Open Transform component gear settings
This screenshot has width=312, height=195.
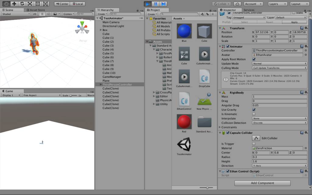click(306, 28)
